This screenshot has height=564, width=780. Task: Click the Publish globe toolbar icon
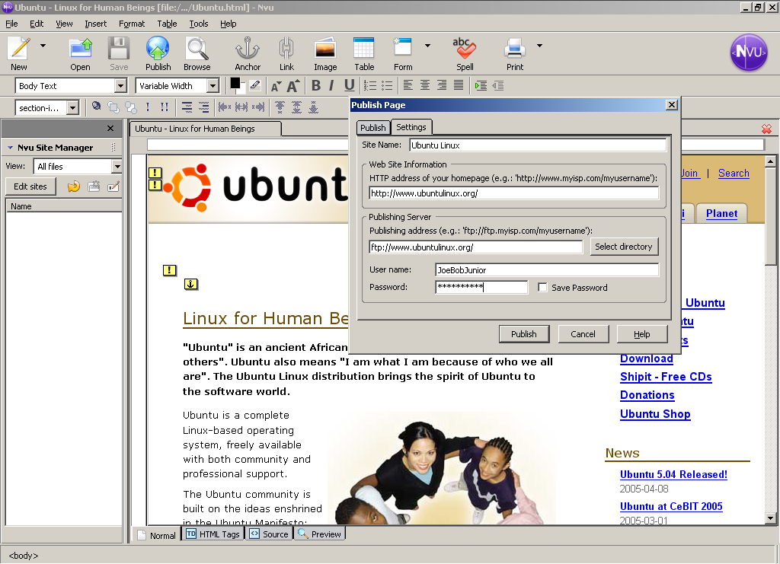pos(158,49)
